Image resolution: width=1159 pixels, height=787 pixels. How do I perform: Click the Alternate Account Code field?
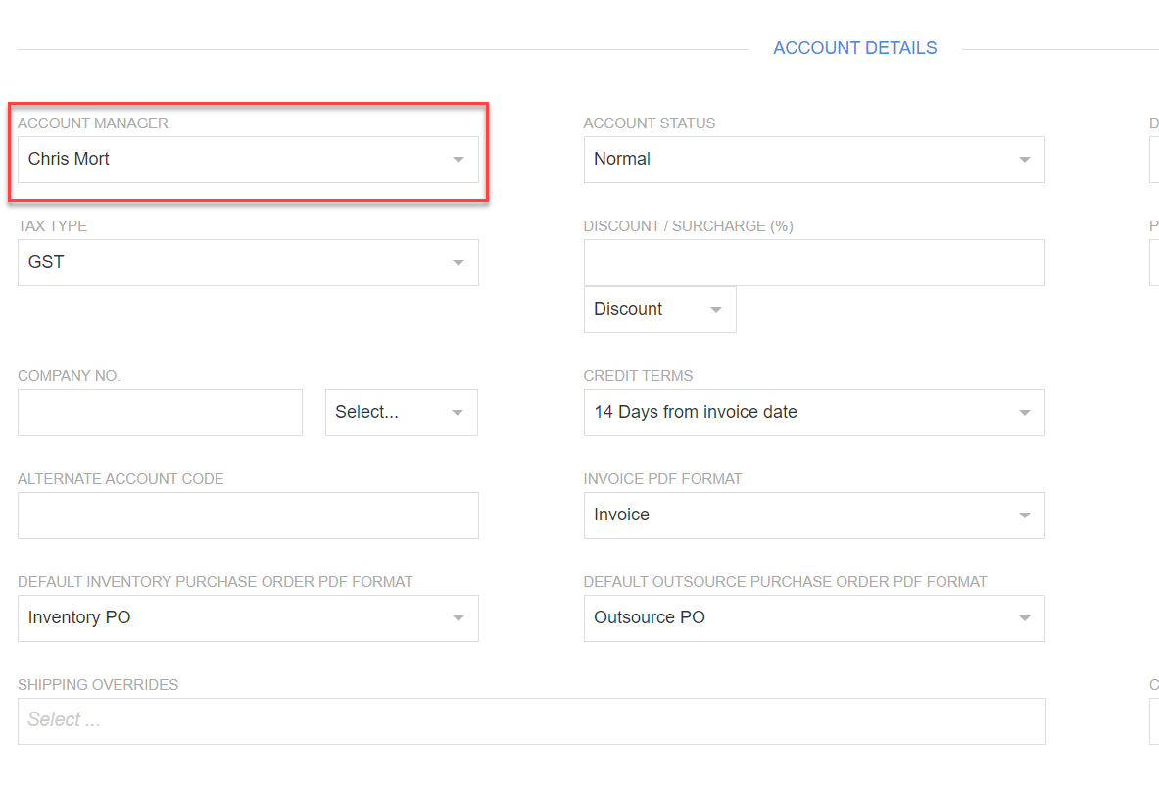[x=248, y=516]
